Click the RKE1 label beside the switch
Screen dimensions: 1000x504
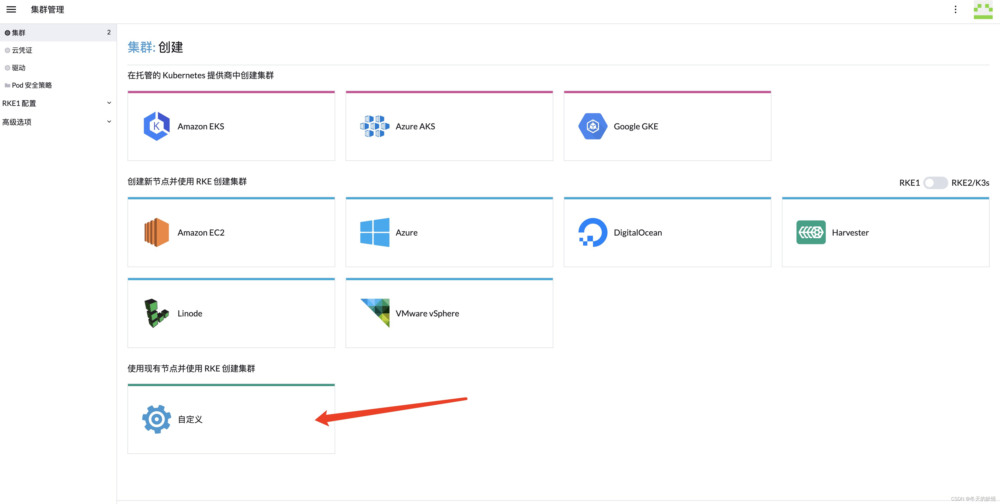pyautogui.click(x=909, y=183)
